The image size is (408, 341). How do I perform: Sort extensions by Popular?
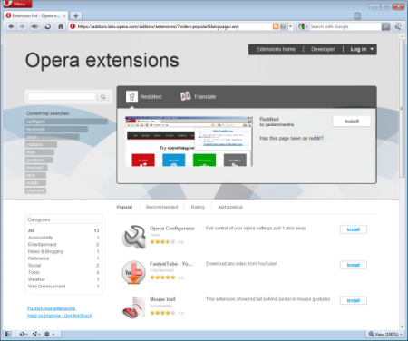(124, 207)
